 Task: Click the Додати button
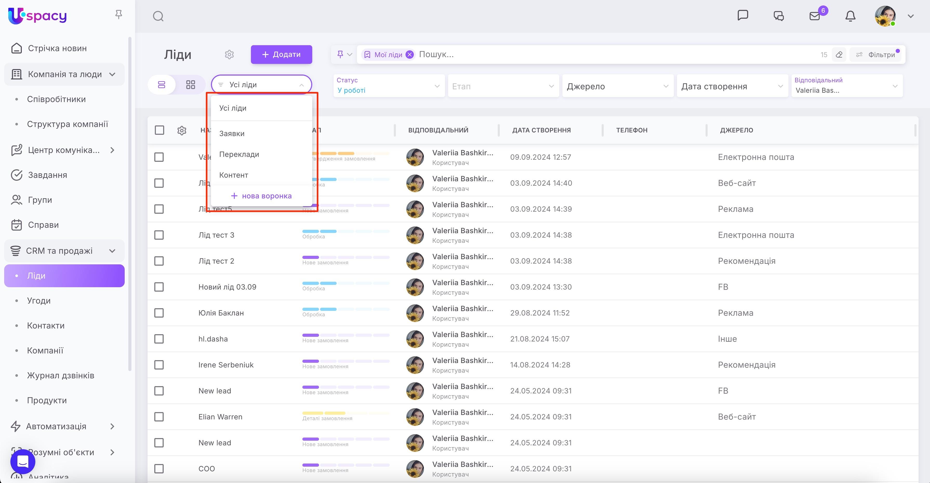pos(281,55)
